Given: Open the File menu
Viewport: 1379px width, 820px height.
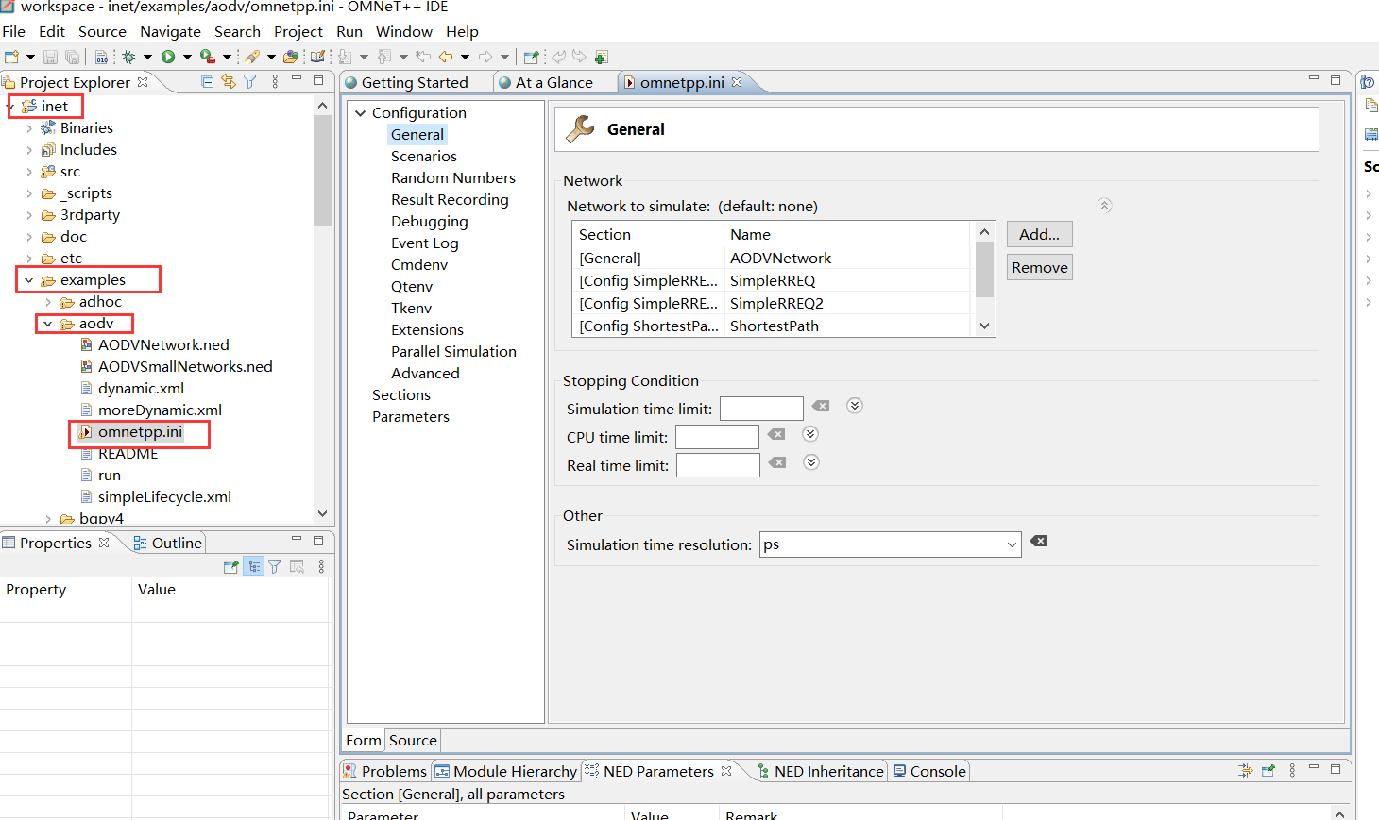Looking at the screenshot, I should click(x=14, y=31).
